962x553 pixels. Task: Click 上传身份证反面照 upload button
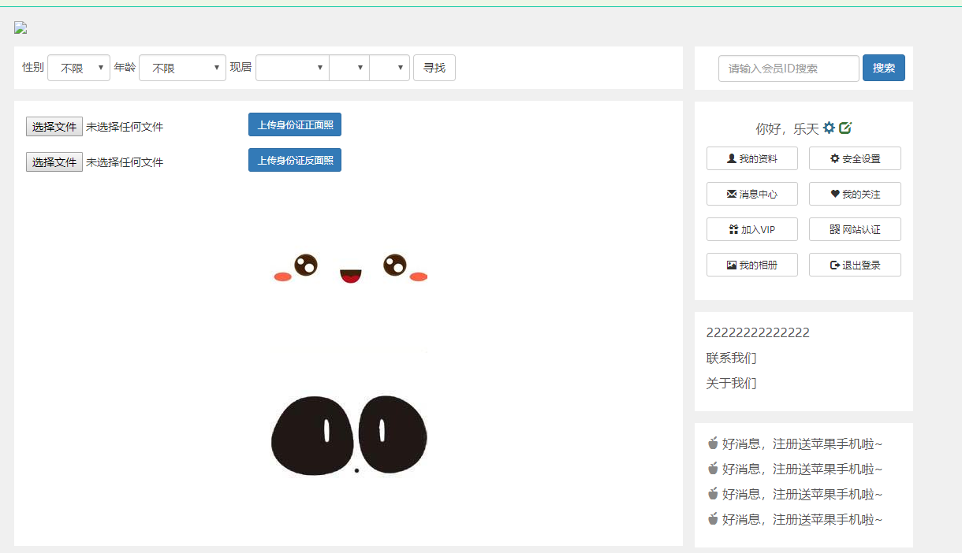point(295,160)
